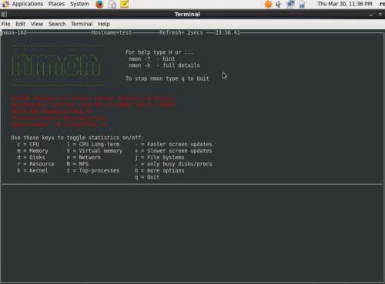385x284 pixels.
Task: Open the Applications menu
Action: [28, 4]
